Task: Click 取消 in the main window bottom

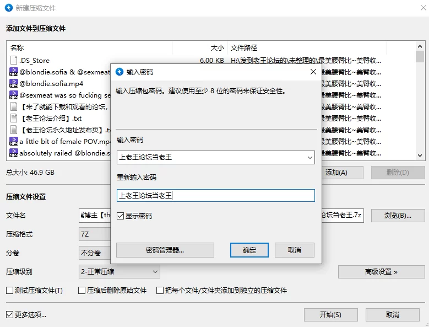Action: (392, 315)
